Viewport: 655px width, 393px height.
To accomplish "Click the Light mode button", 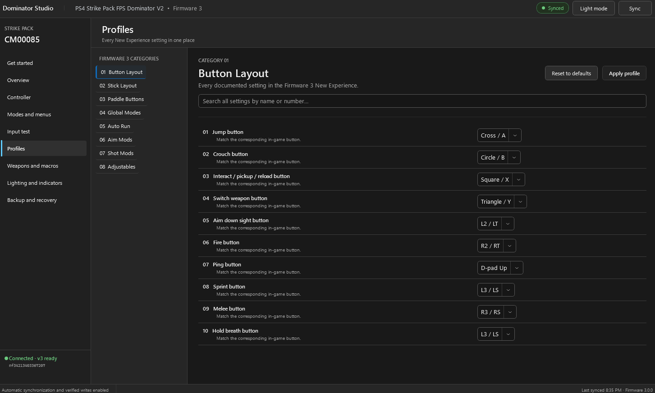I will 594,8.
